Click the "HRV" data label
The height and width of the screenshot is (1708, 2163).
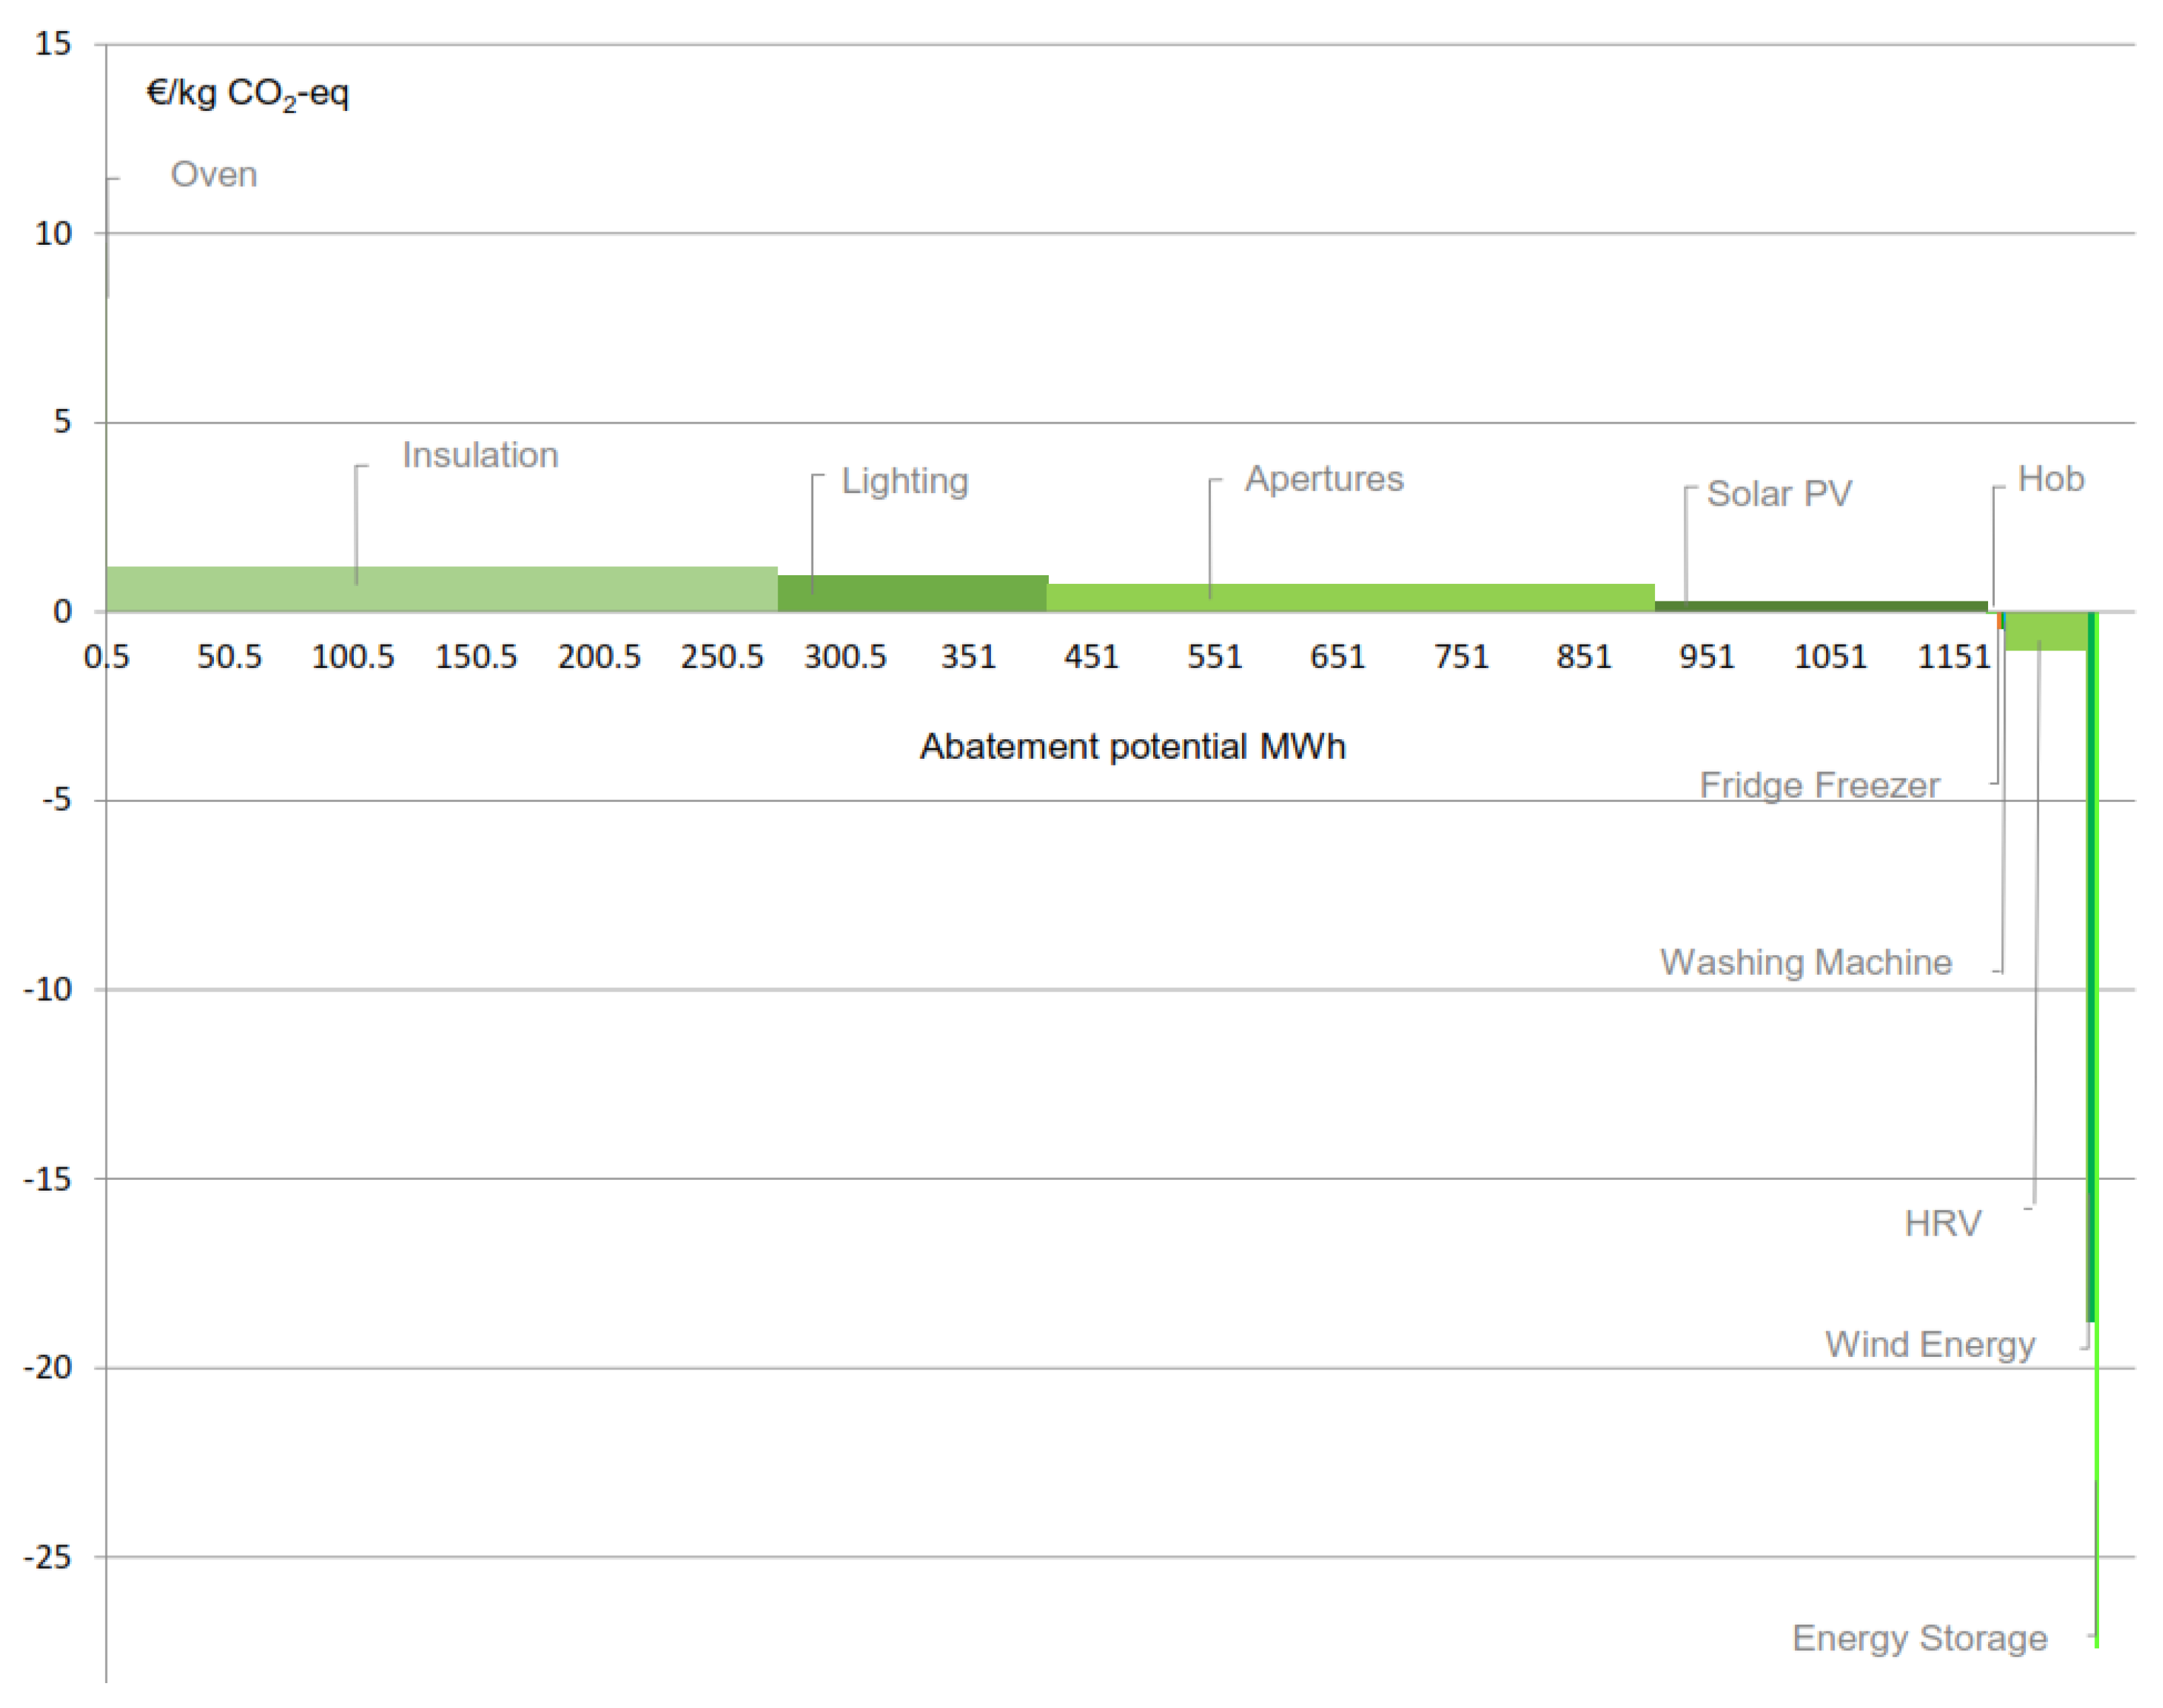(1942, 1223)
